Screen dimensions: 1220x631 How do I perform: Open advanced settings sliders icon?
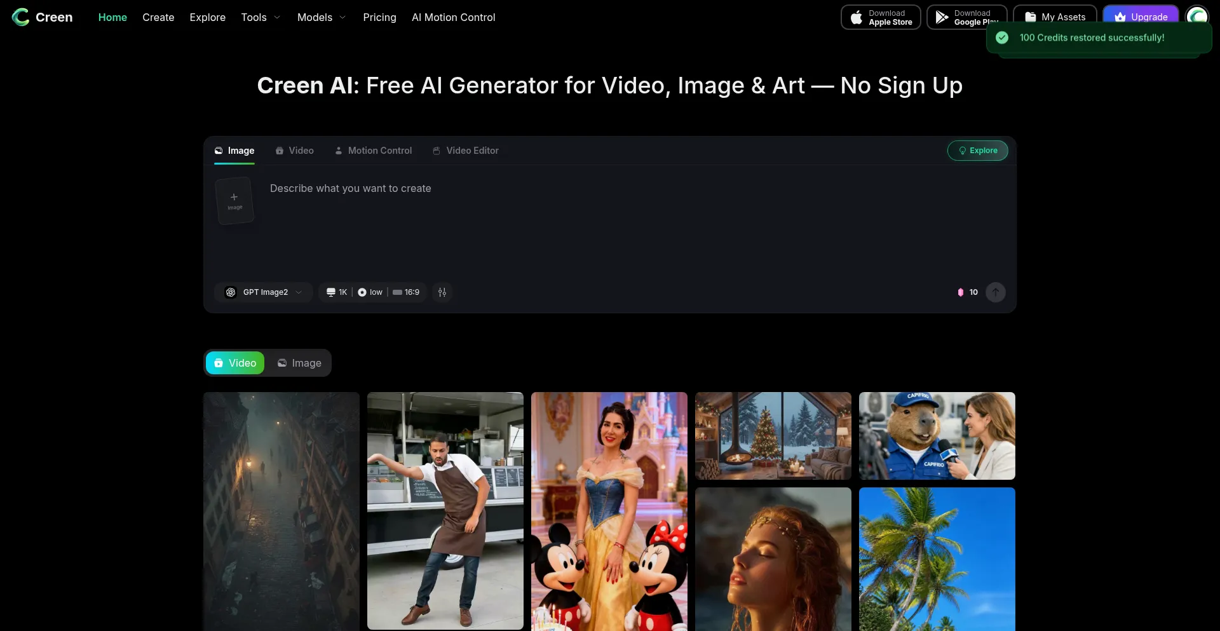[x=442, y=292]
